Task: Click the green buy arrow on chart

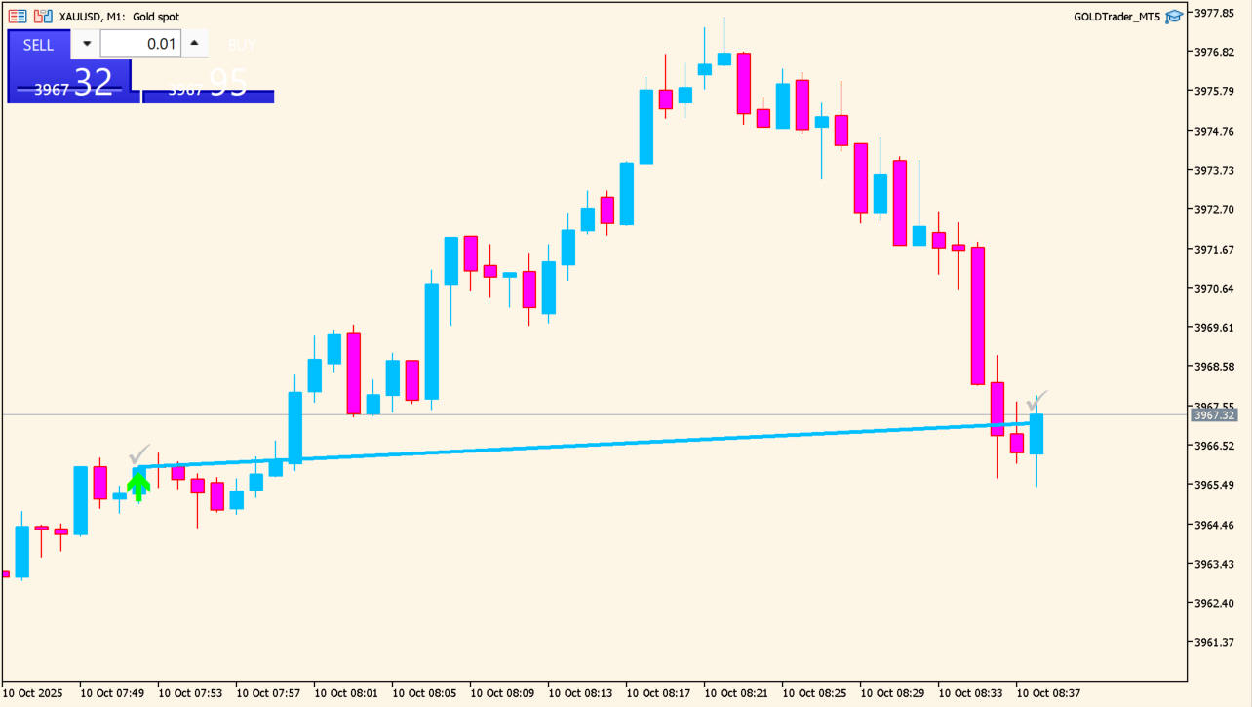Action: click(x=138, y=486)
